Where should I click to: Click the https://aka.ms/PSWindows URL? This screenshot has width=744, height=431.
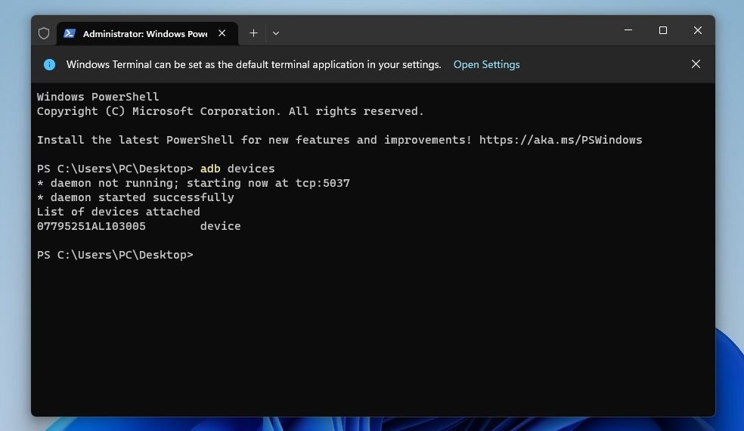[560, 140]
